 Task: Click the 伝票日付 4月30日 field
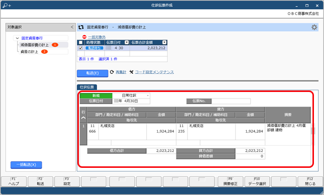tap(131, 101)
